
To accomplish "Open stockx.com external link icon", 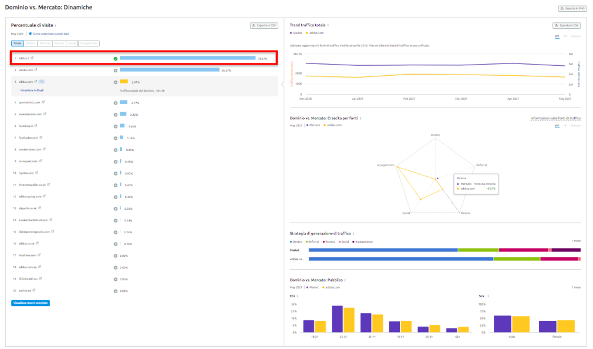I will click(36, 70).
